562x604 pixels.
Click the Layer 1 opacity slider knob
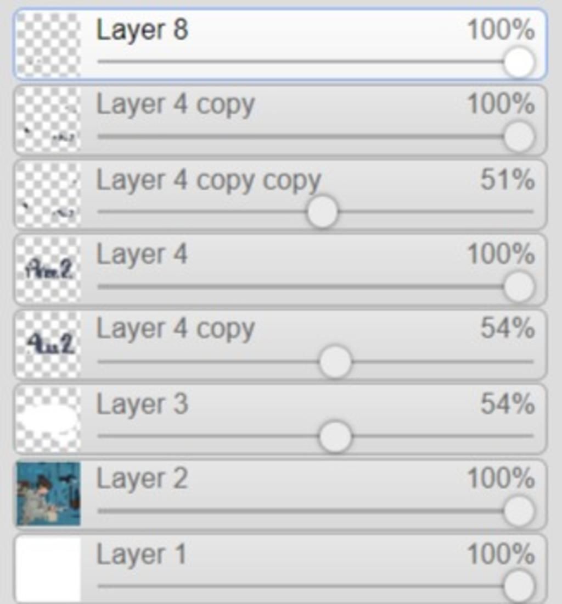tap(519, 586)
